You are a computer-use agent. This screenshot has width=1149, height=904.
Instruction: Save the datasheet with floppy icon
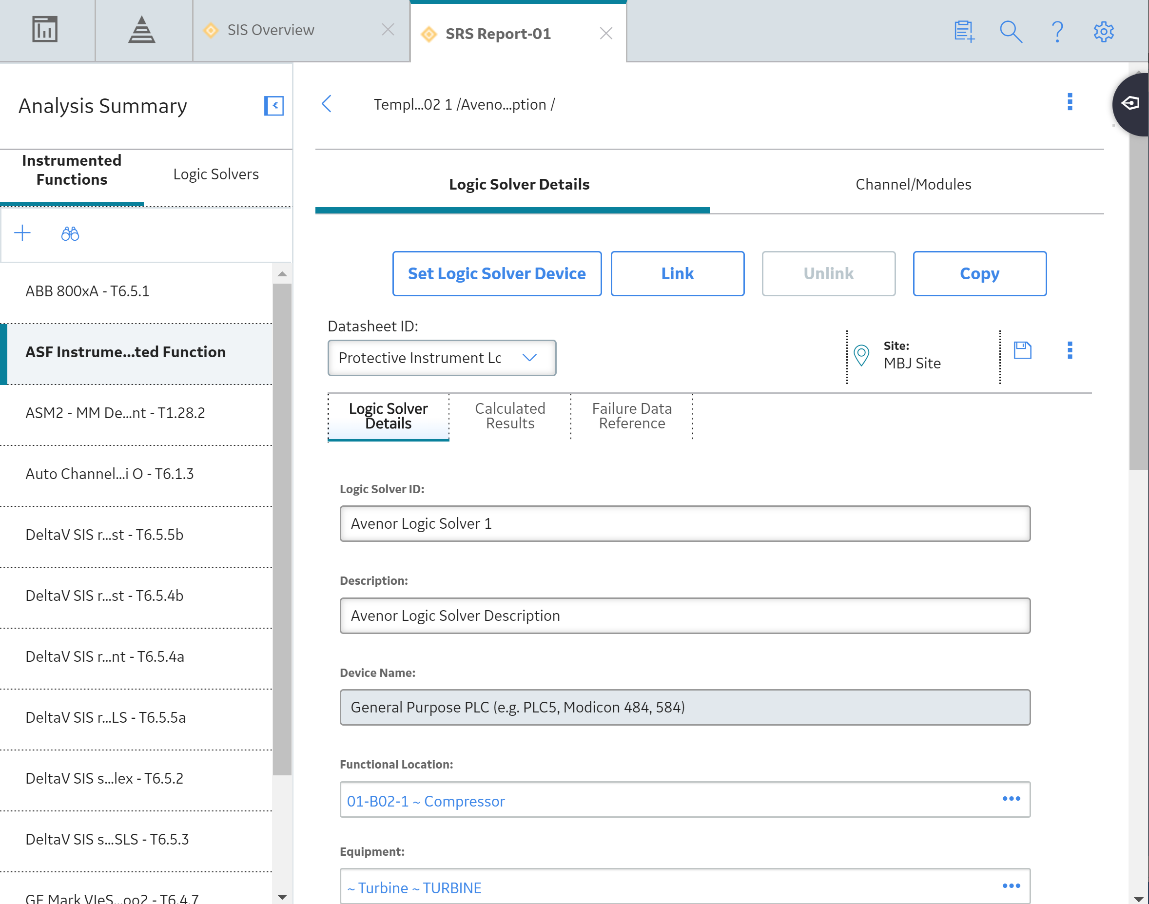click(x=1022, y=350)
